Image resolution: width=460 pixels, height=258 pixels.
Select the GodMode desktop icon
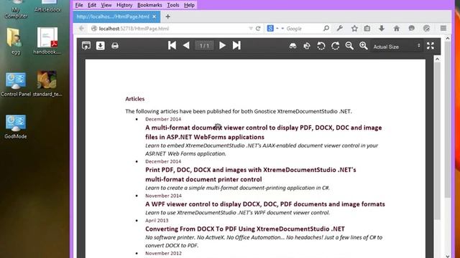pyautogui.click(x=16, y=126)
